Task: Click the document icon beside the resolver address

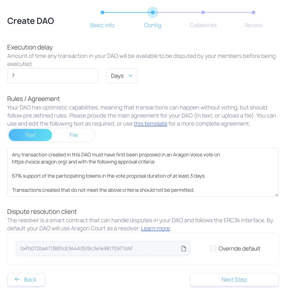Action: tap(183, 248)
